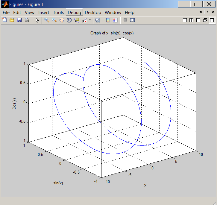Enable the Data Cursor tool
This screenshot has width=217, height=205.
pyautogui.click(x=77, y=20)
